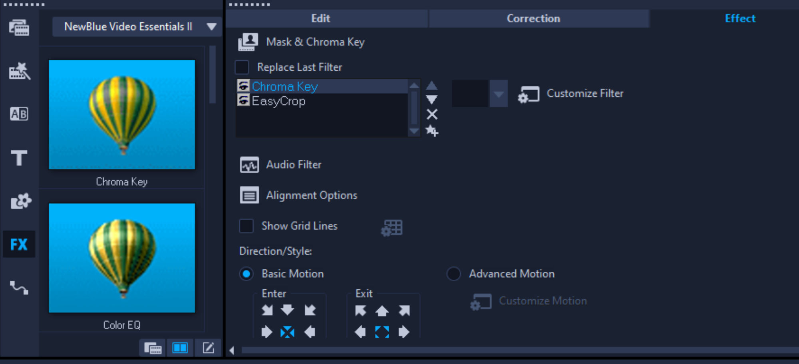Set Exit direction to left arrow
The height and width of the screenshot is (364, 799).
point(360,332)
